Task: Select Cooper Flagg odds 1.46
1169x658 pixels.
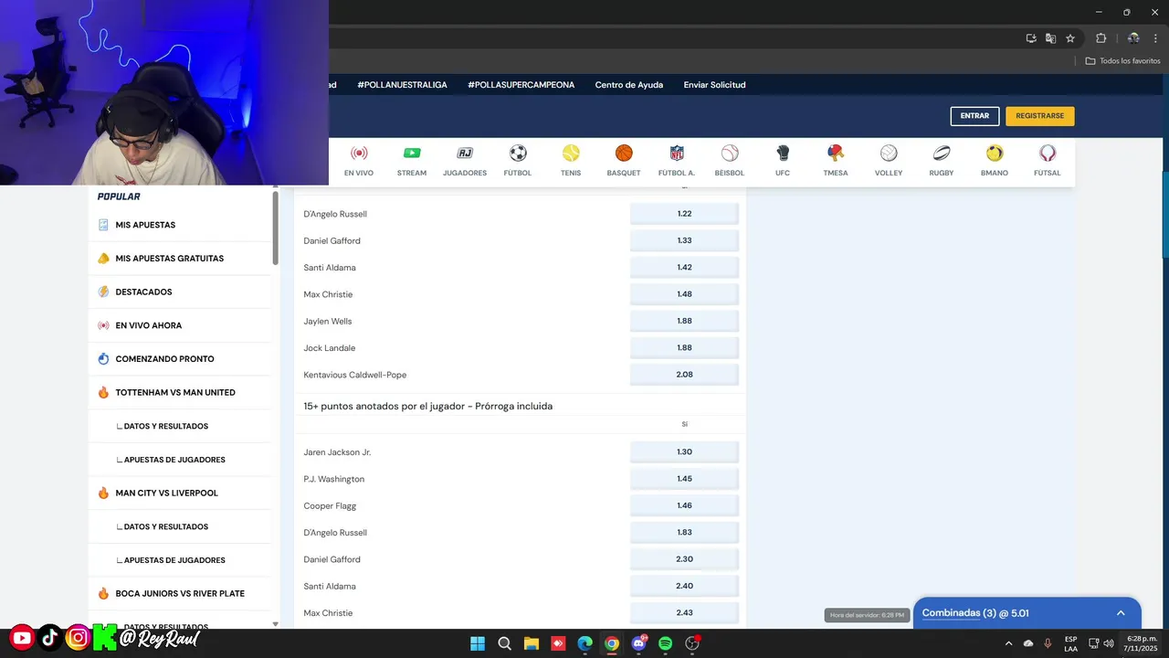Action: 684,505
